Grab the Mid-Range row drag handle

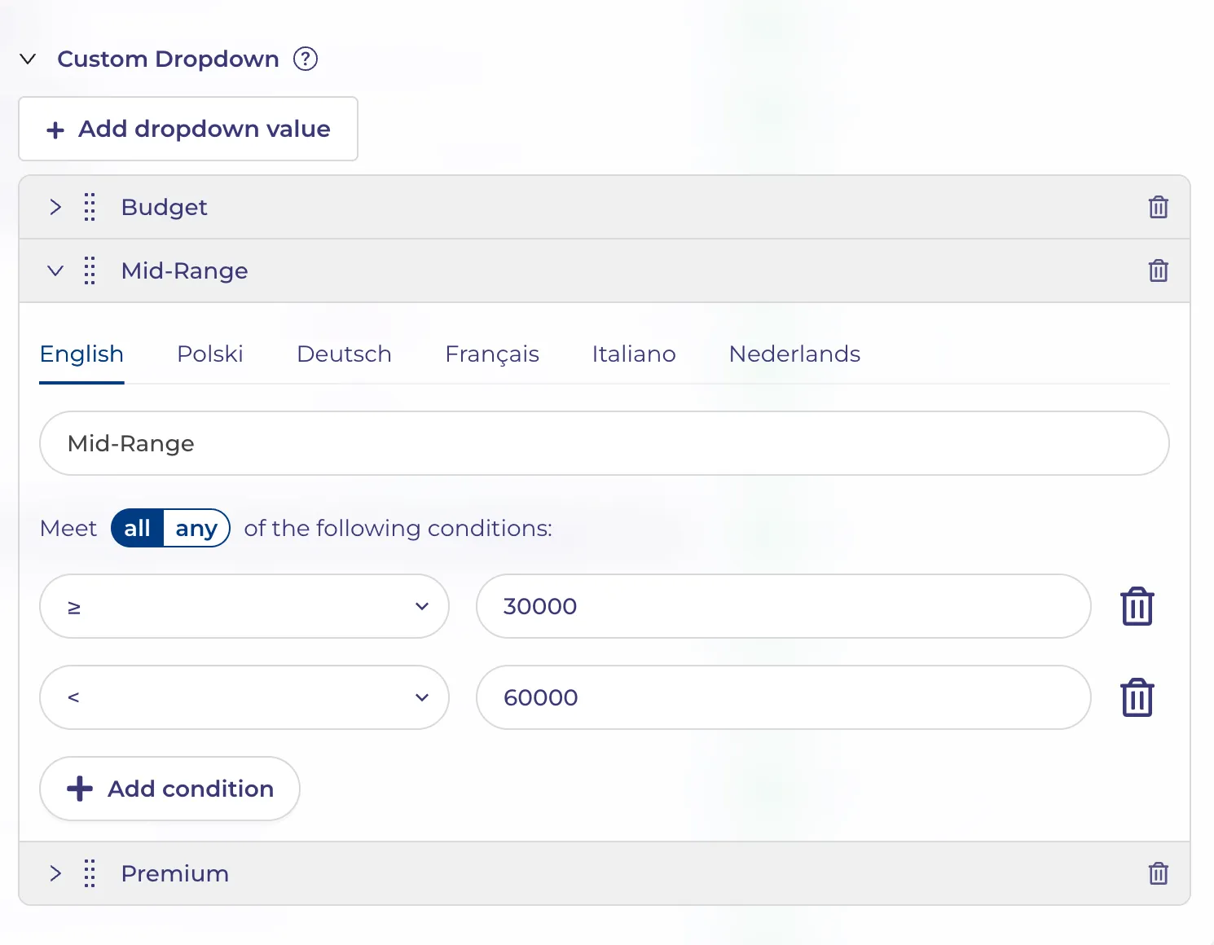click(x=90, y=270)
